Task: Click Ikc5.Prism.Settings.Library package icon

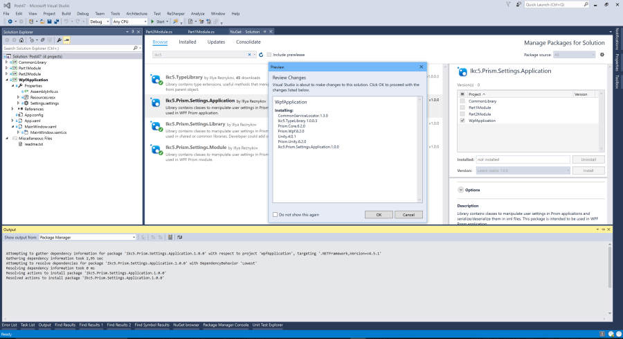Action: point(156,127)
